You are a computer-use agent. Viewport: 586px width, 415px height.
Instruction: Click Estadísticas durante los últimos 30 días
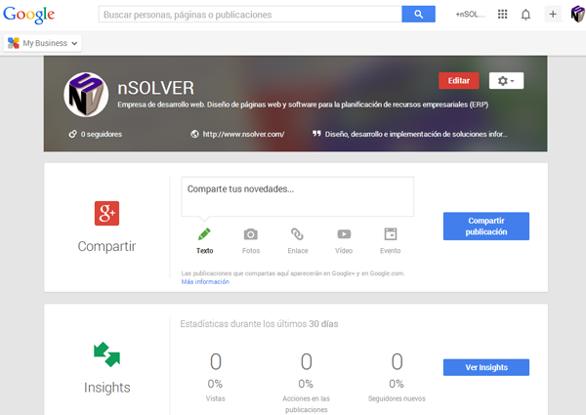(x=259, y=324)
